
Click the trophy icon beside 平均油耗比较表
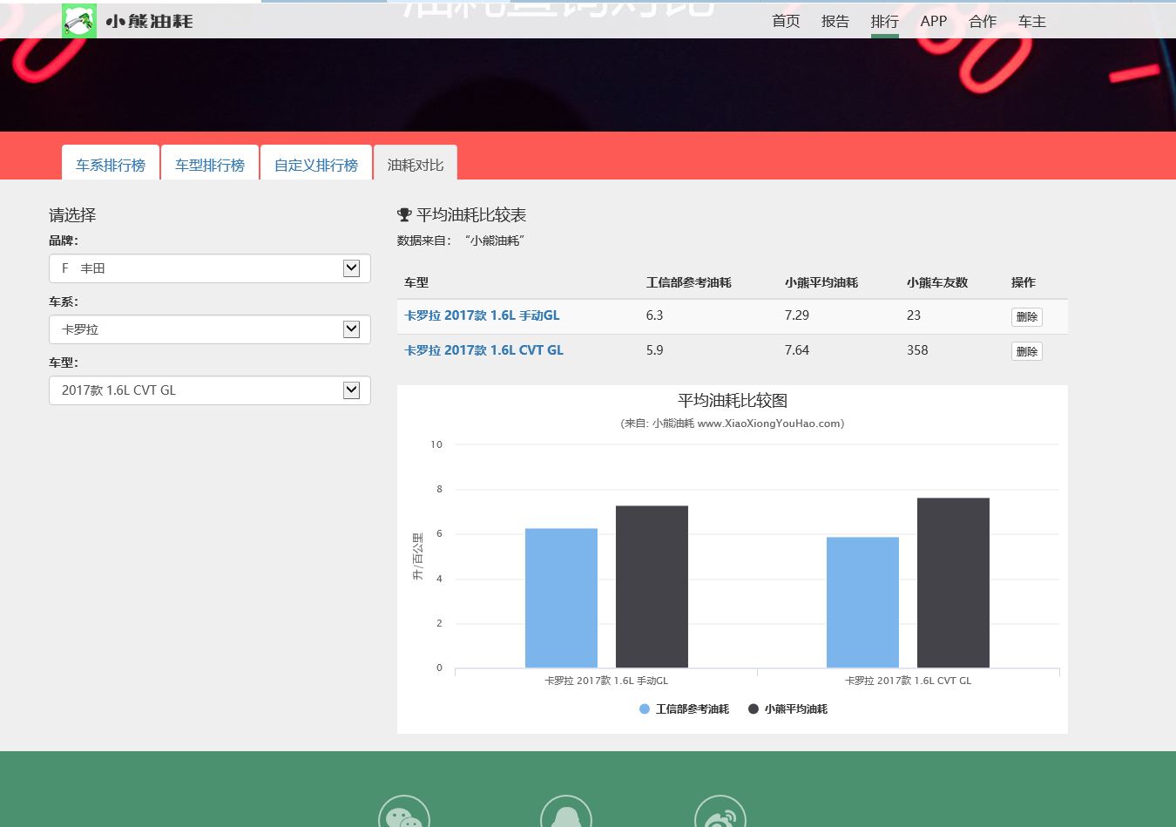click(x=404, y=214)
